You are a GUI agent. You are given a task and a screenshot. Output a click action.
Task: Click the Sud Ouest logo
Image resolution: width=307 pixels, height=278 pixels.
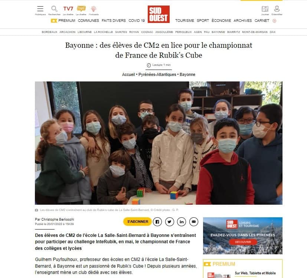click(x=159, y=14)
